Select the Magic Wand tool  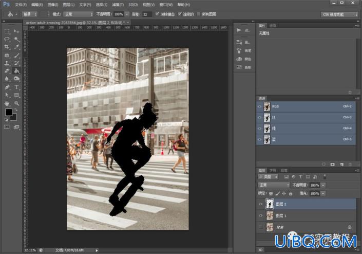(x=16, y=39)
